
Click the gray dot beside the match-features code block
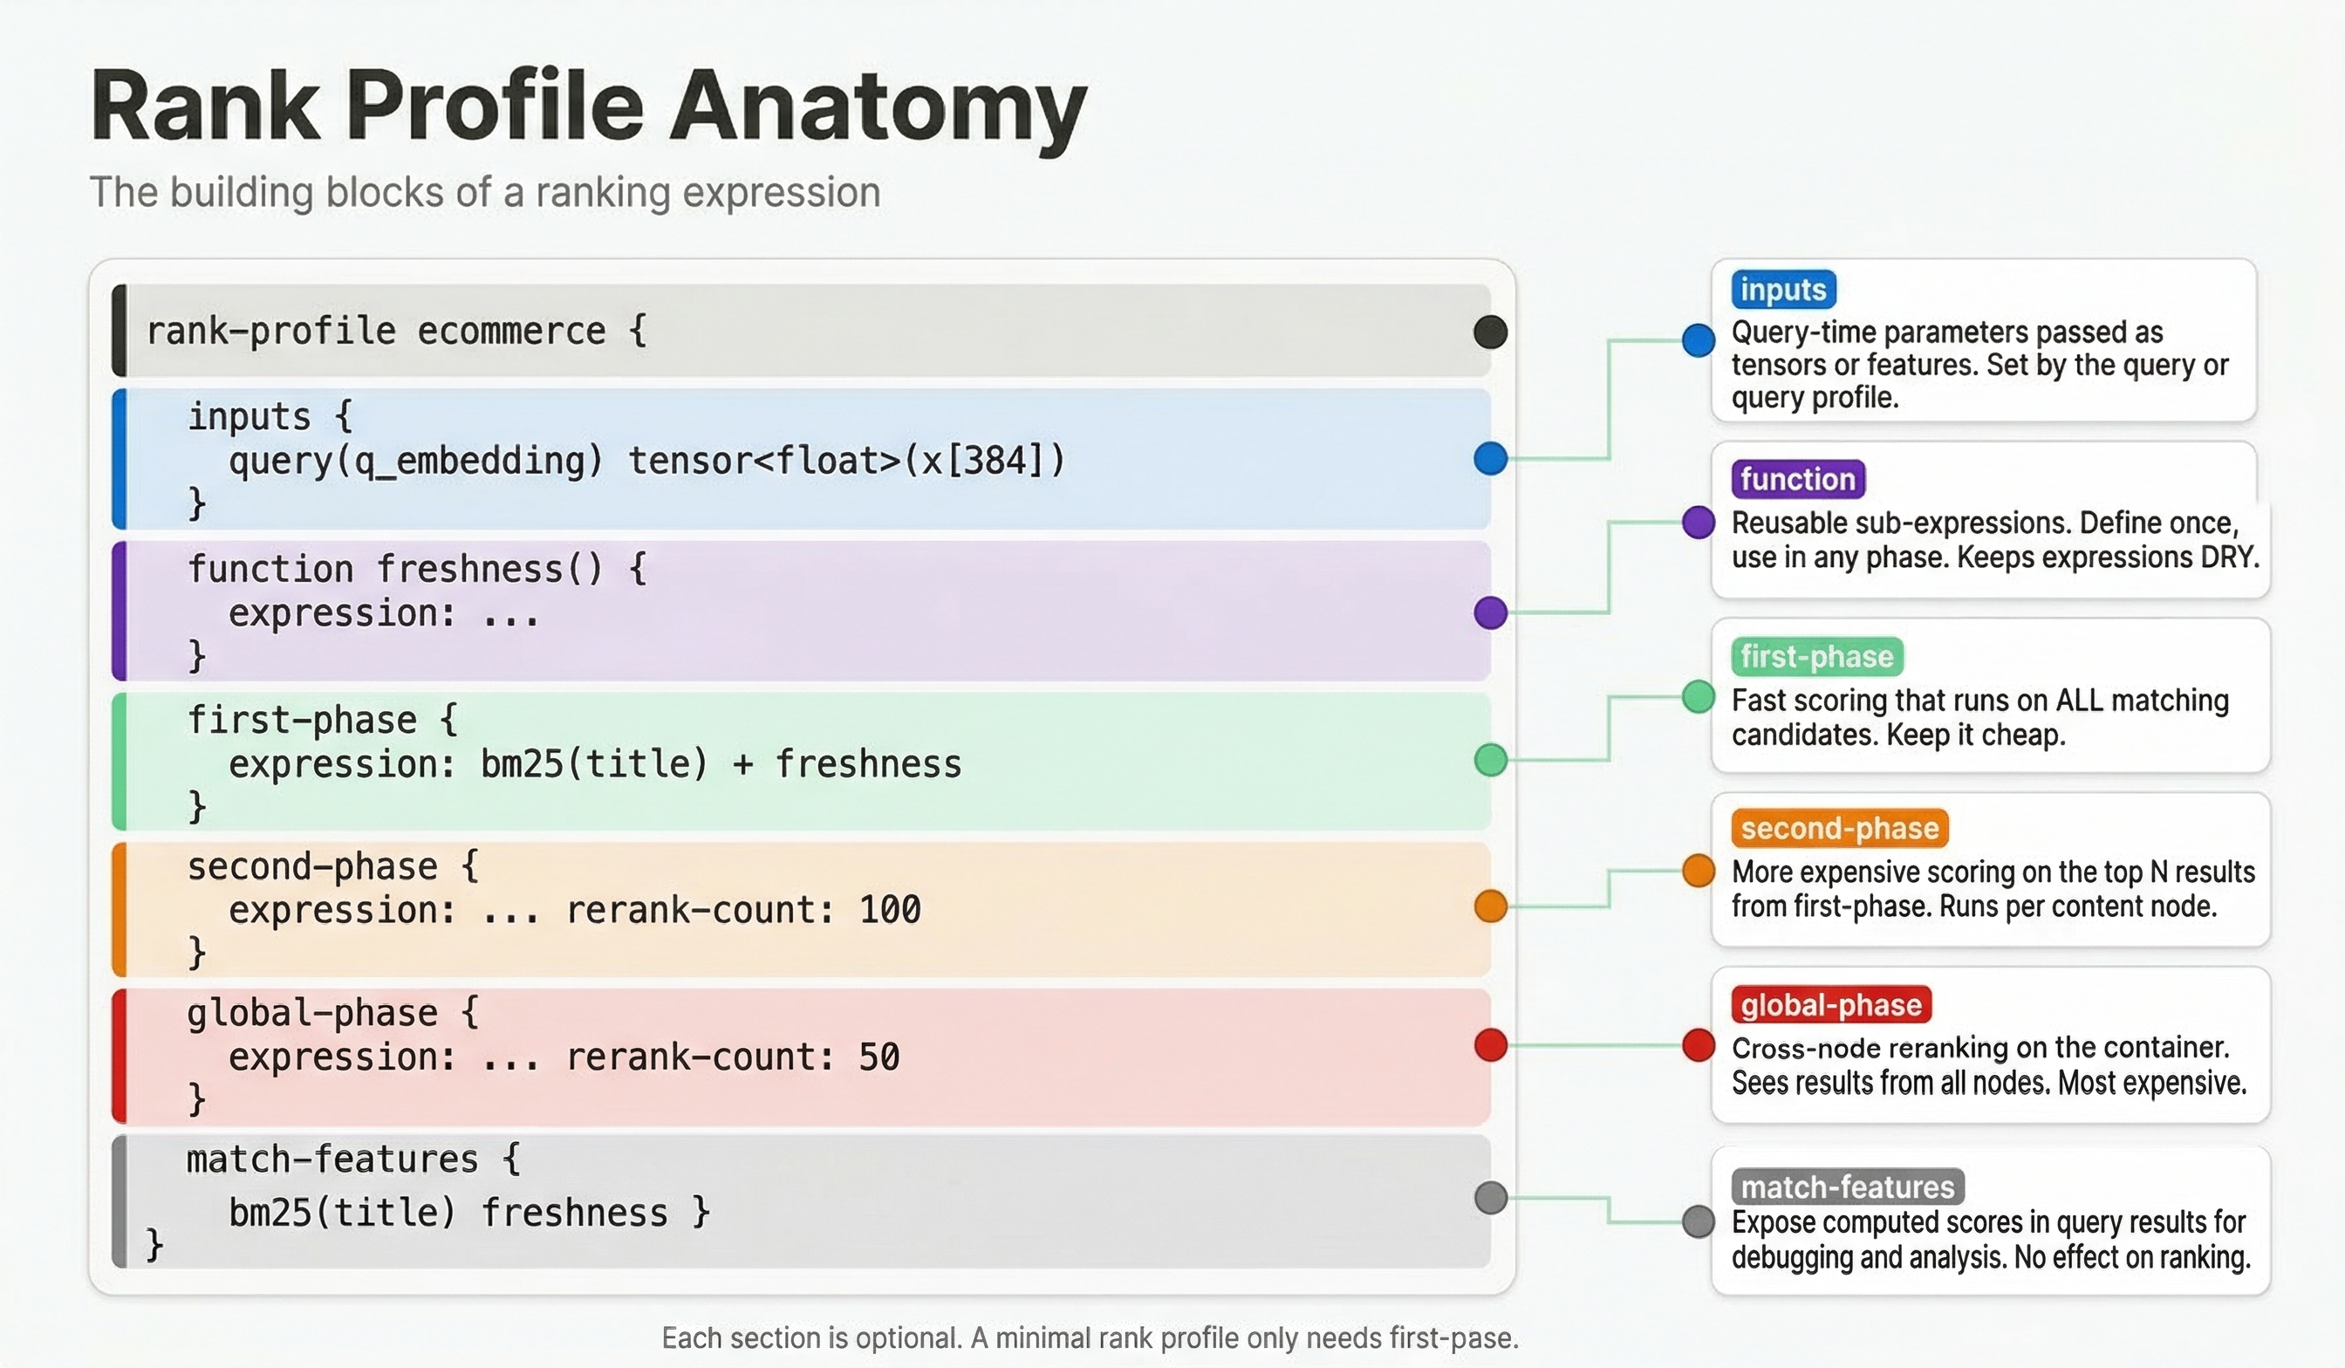coord(1490,1198)
